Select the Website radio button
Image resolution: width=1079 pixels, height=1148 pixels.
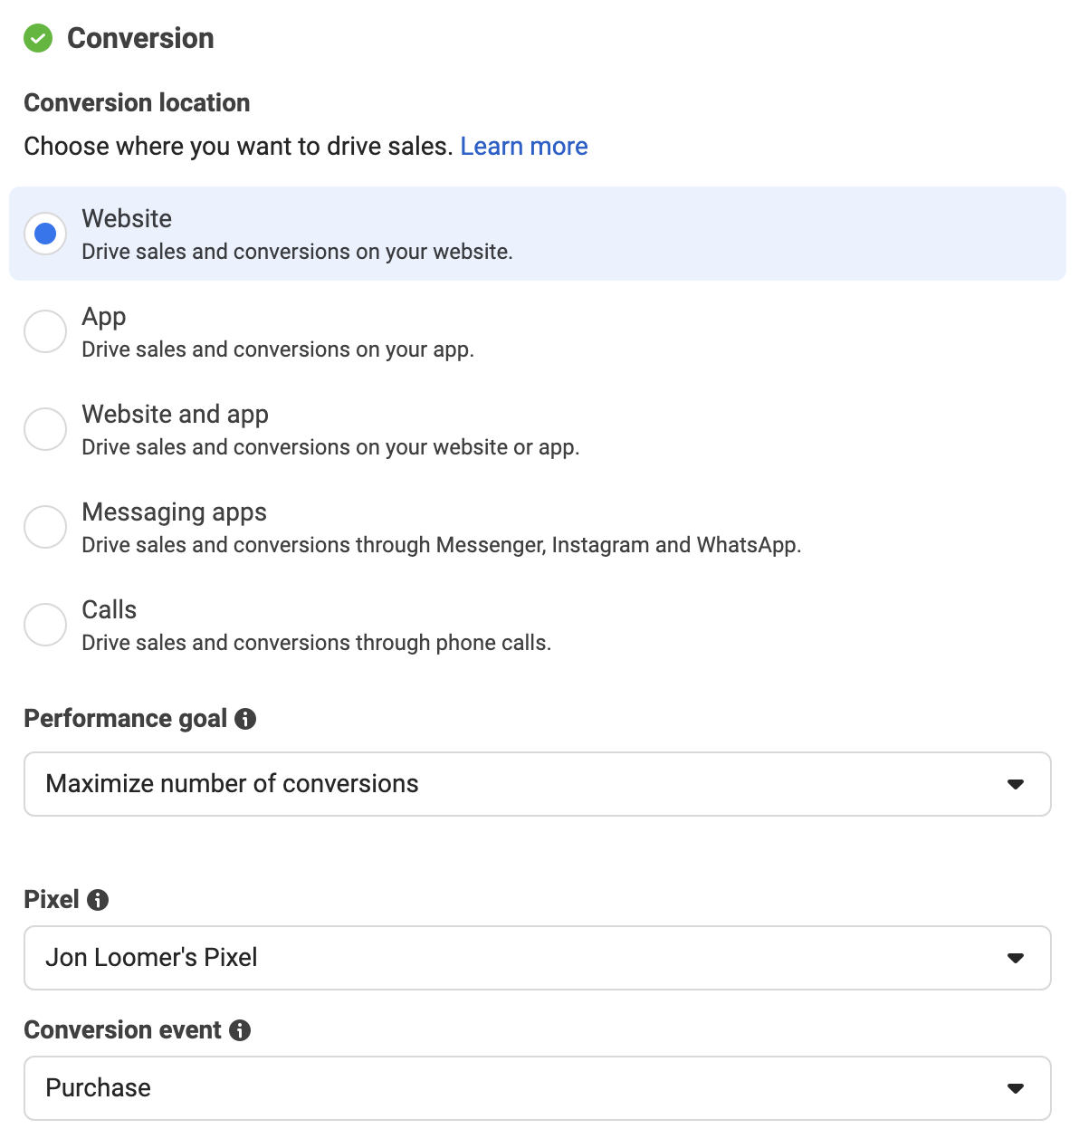click(x=44, y=234)
